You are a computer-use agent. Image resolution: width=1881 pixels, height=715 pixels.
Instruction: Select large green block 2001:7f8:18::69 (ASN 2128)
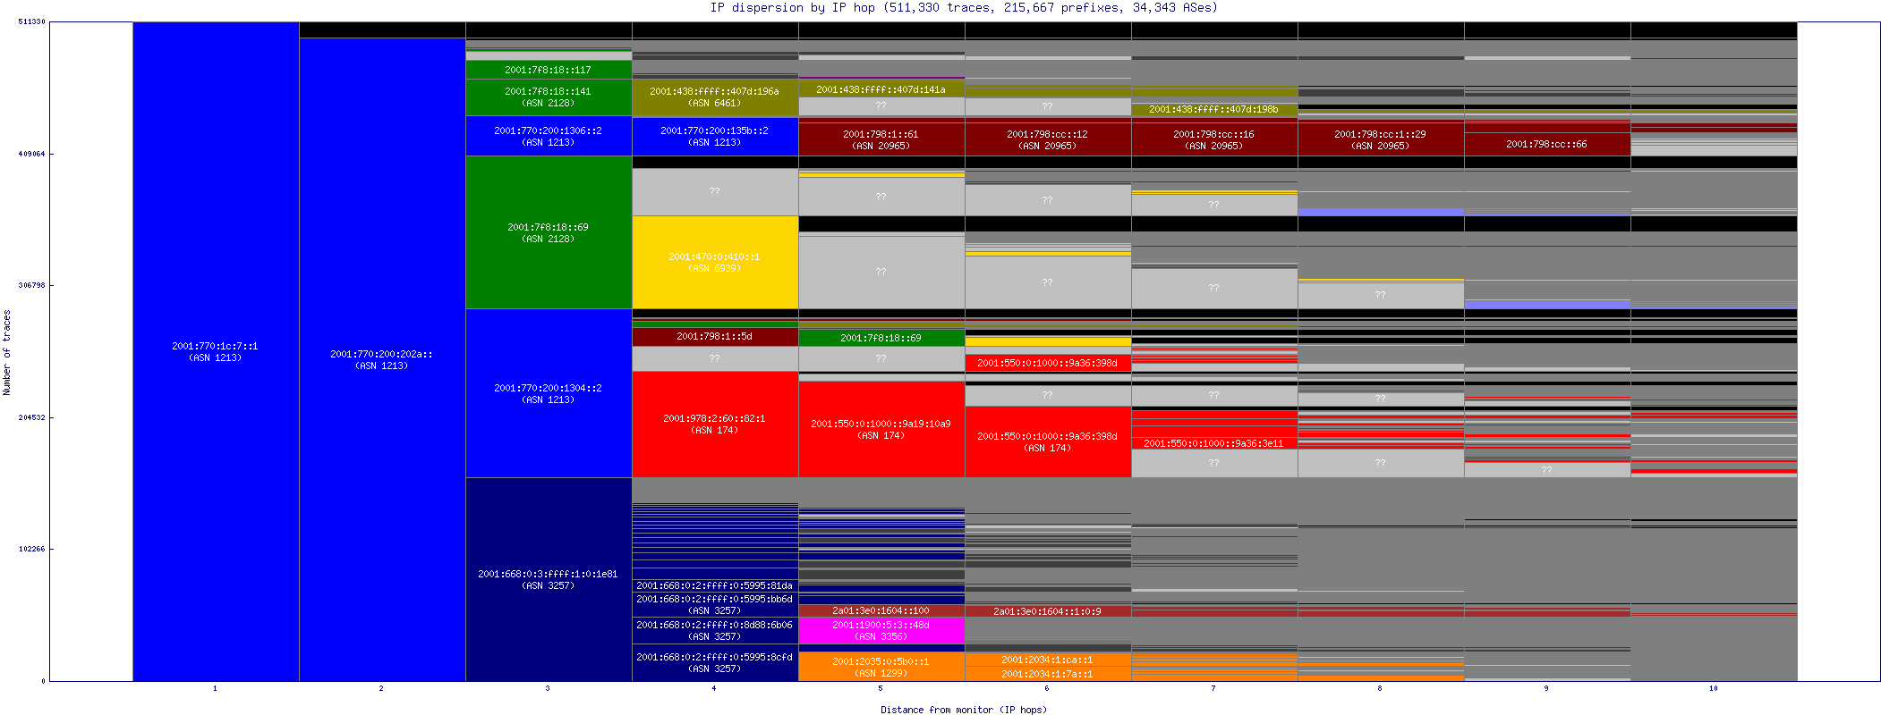549,232
